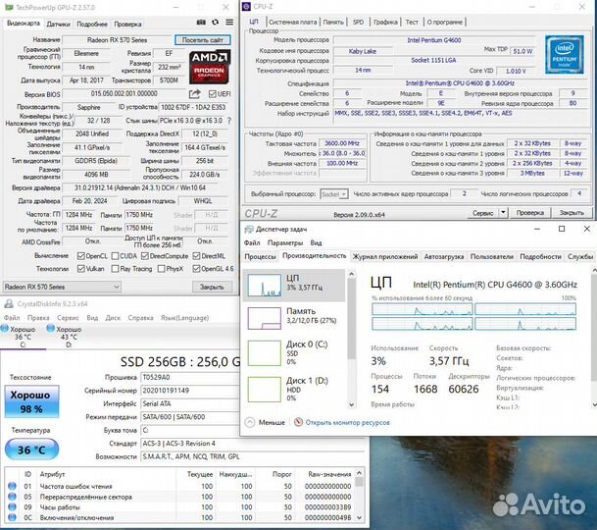
Task: Click GPU-Z refresh icon
Action: pyautogui.click(x=215, y=23)
